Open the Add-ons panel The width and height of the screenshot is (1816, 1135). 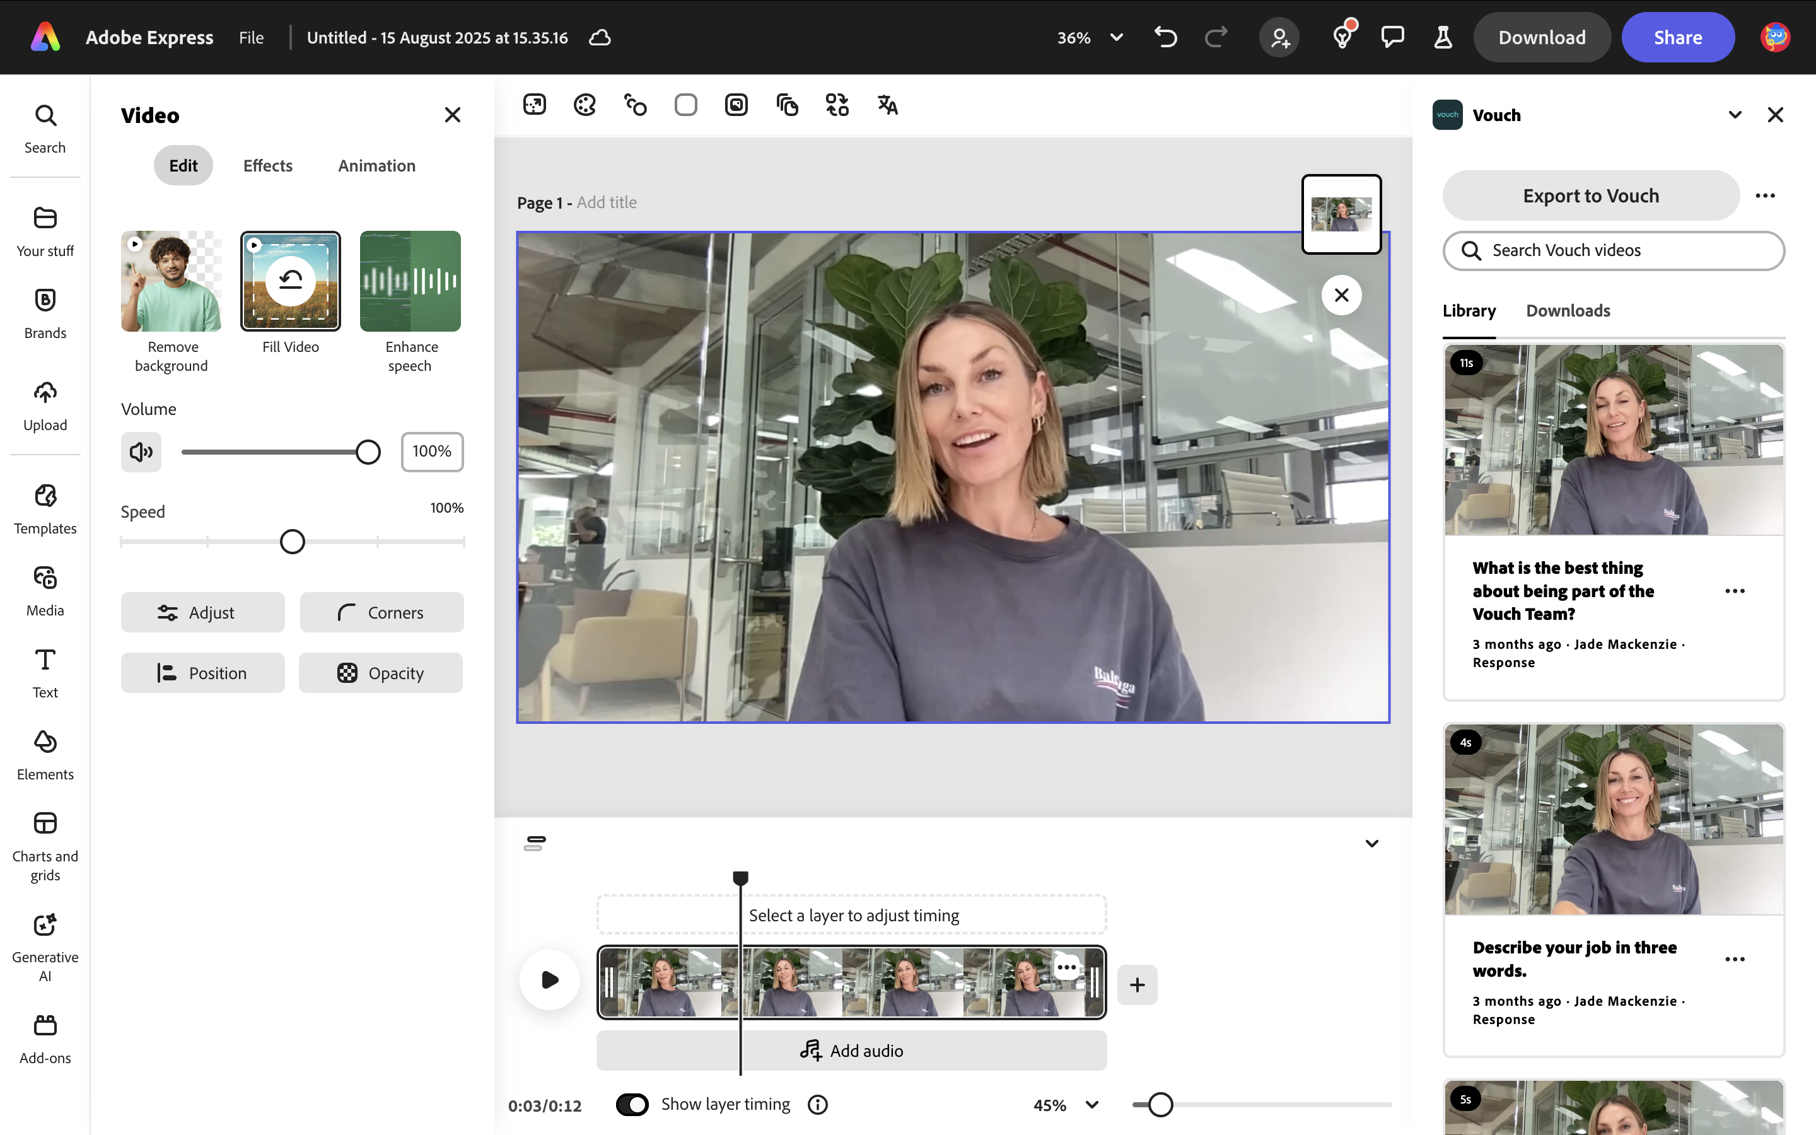[45, 1040]
